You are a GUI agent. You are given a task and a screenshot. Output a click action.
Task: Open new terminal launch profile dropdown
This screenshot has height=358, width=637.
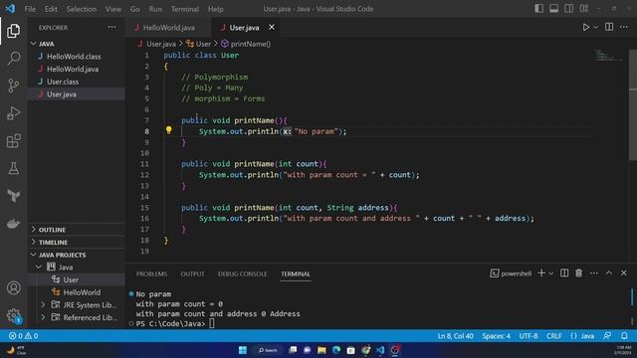(x=551, y=273)
